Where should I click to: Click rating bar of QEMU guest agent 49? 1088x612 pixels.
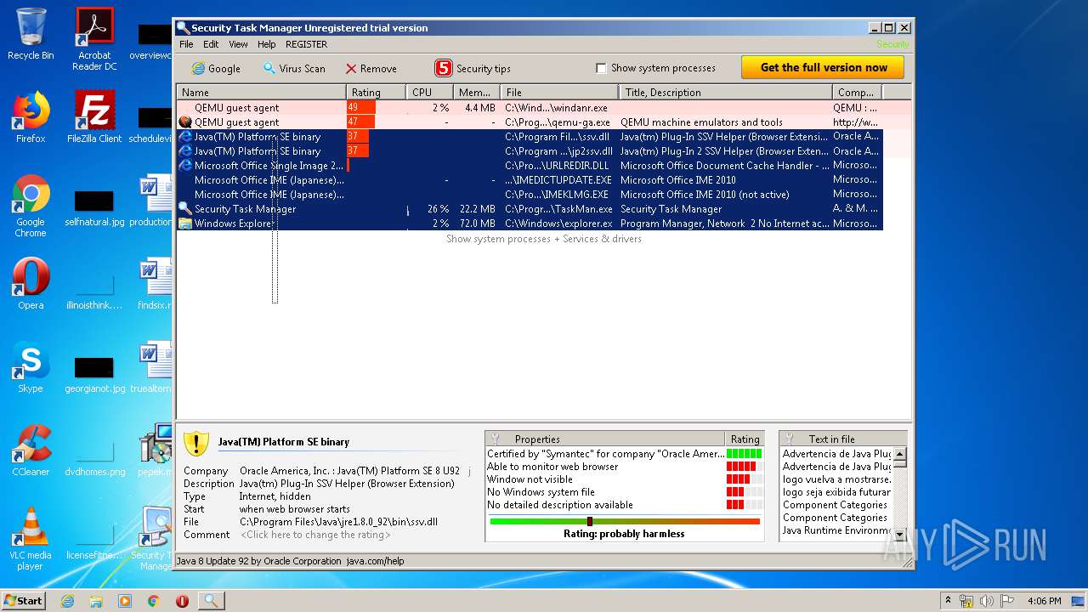pyautogui.click(x=362, y=108)
